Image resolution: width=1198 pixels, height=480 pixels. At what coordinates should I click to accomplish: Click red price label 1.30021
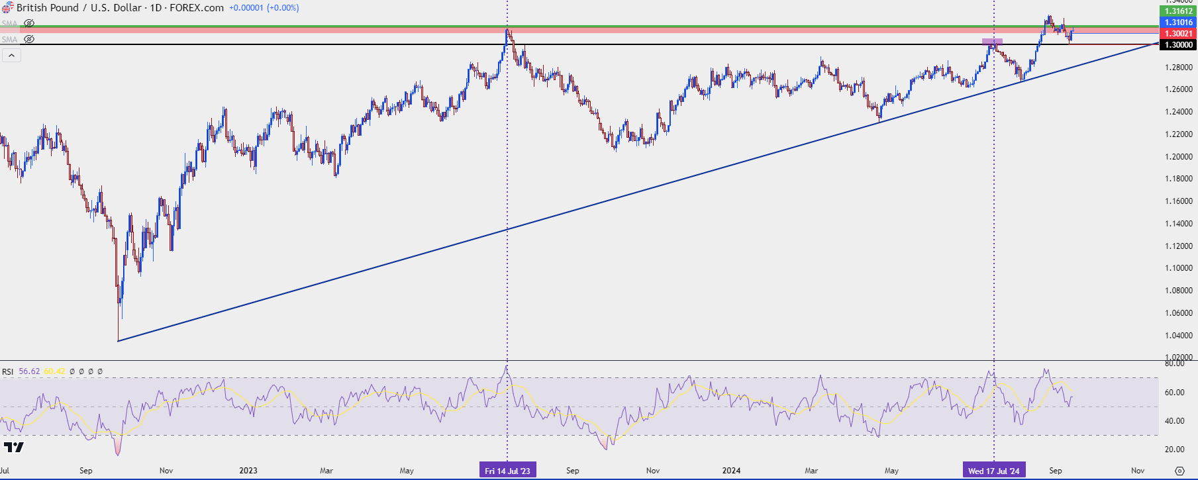coord(1179,34)
